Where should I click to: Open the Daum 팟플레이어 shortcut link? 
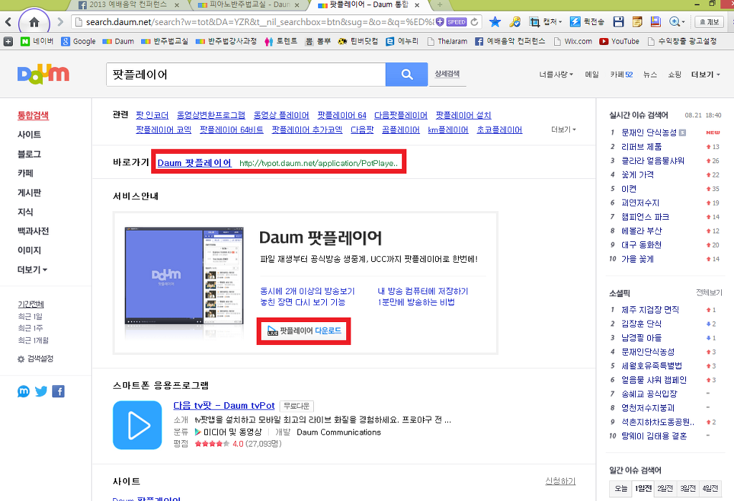pyautogui.click(x=194, y=162)
